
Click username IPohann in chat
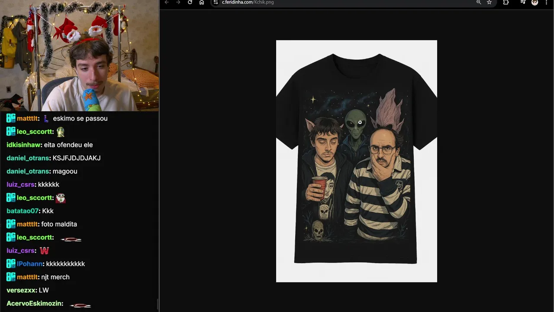pyautogui.click(x=29, y=264)
